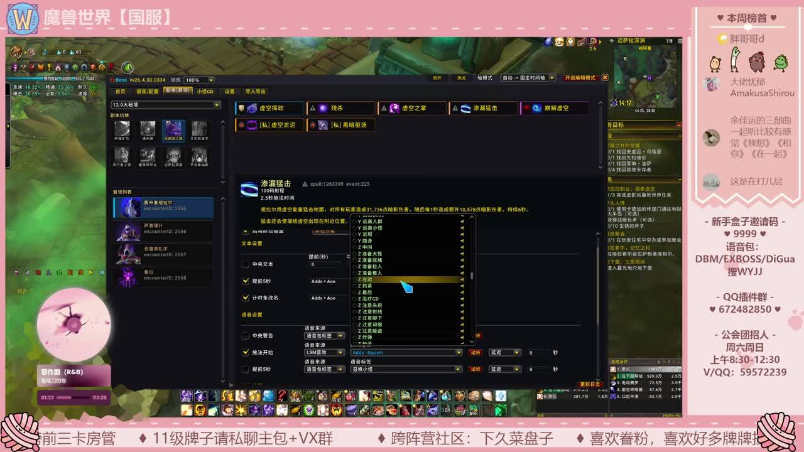The height and width of the screenshot is (452, 804).
Task: Disable the 施法开始 voice checkbox
Action: click(246, 352)
